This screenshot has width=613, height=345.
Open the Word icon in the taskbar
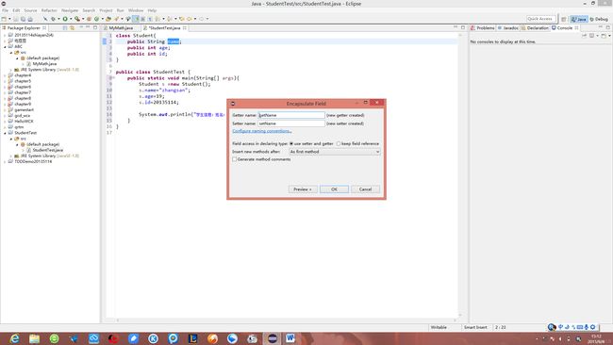pyautogui.click(x=290, y=338)
